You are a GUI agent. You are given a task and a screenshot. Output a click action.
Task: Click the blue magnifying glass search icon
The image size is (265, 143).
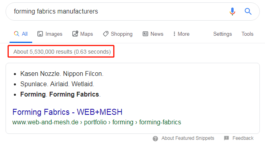(248, 12)
